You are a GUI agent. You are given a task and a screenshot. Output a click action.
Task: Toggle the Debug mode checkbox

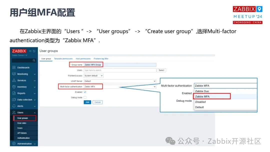85,97
